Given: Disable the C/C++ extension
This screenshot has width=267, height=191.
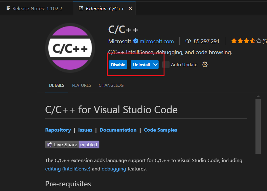Looking at the screenshot, I should 118,65.
